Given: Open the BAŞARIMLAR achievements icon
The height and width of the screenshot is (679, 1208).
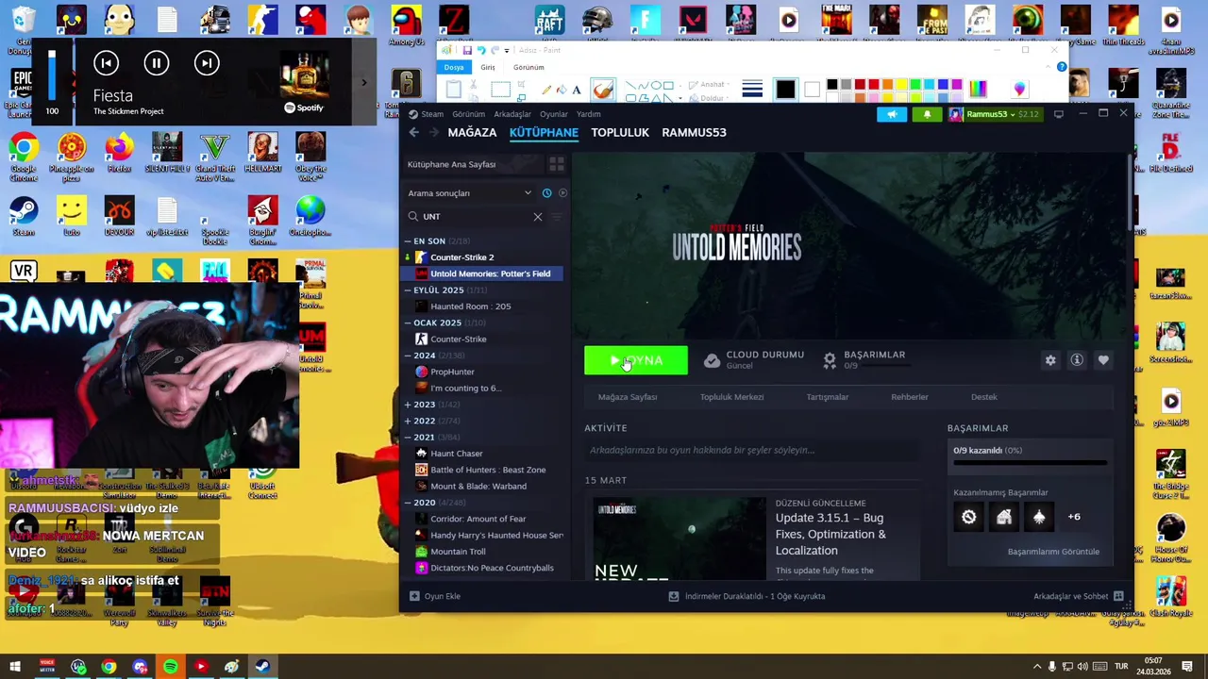Looking at the screenshot, I should coord(830,360).
